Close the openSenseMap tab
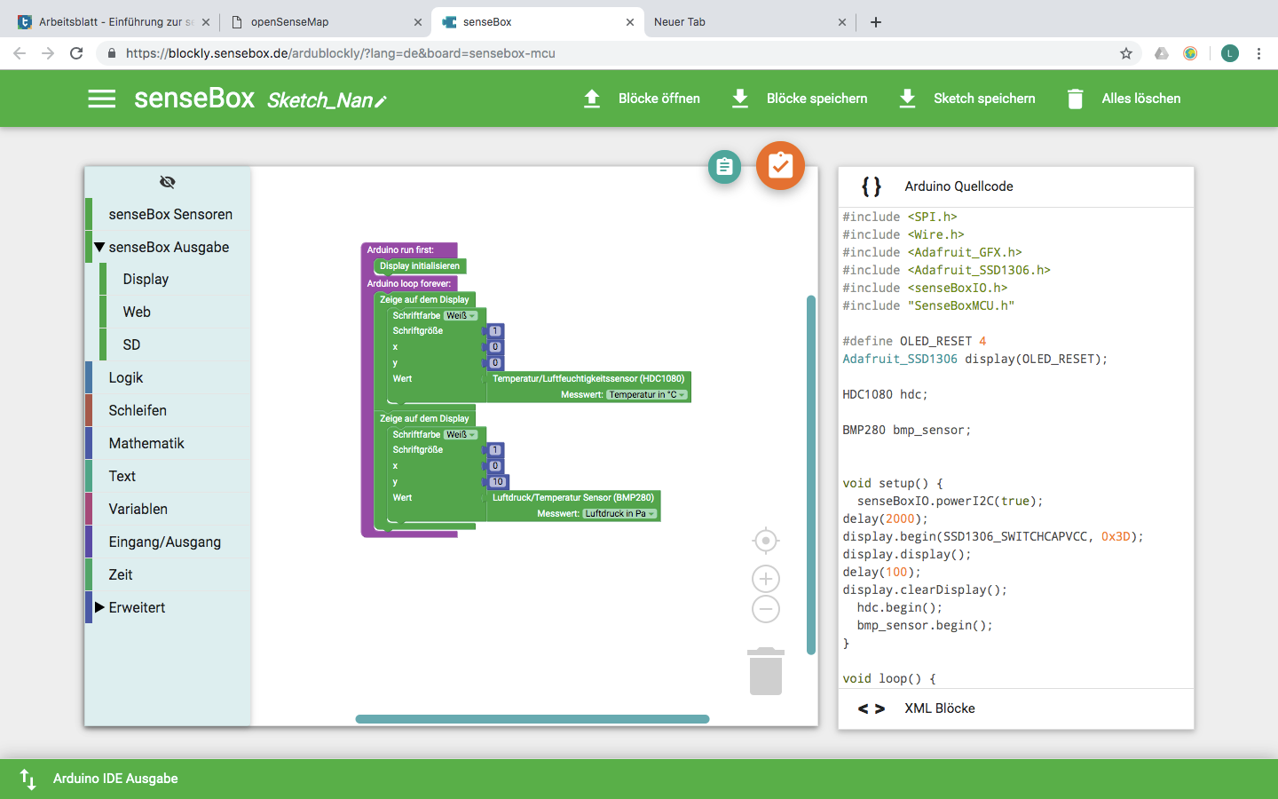This screenshot has height=799, width=1278. coord(418,22)
